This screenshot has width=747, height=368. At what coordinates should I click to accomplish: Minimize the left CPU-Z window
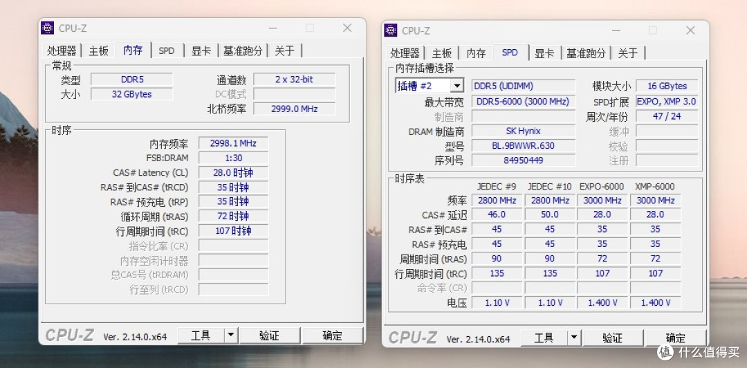click(x=273, y=28)
